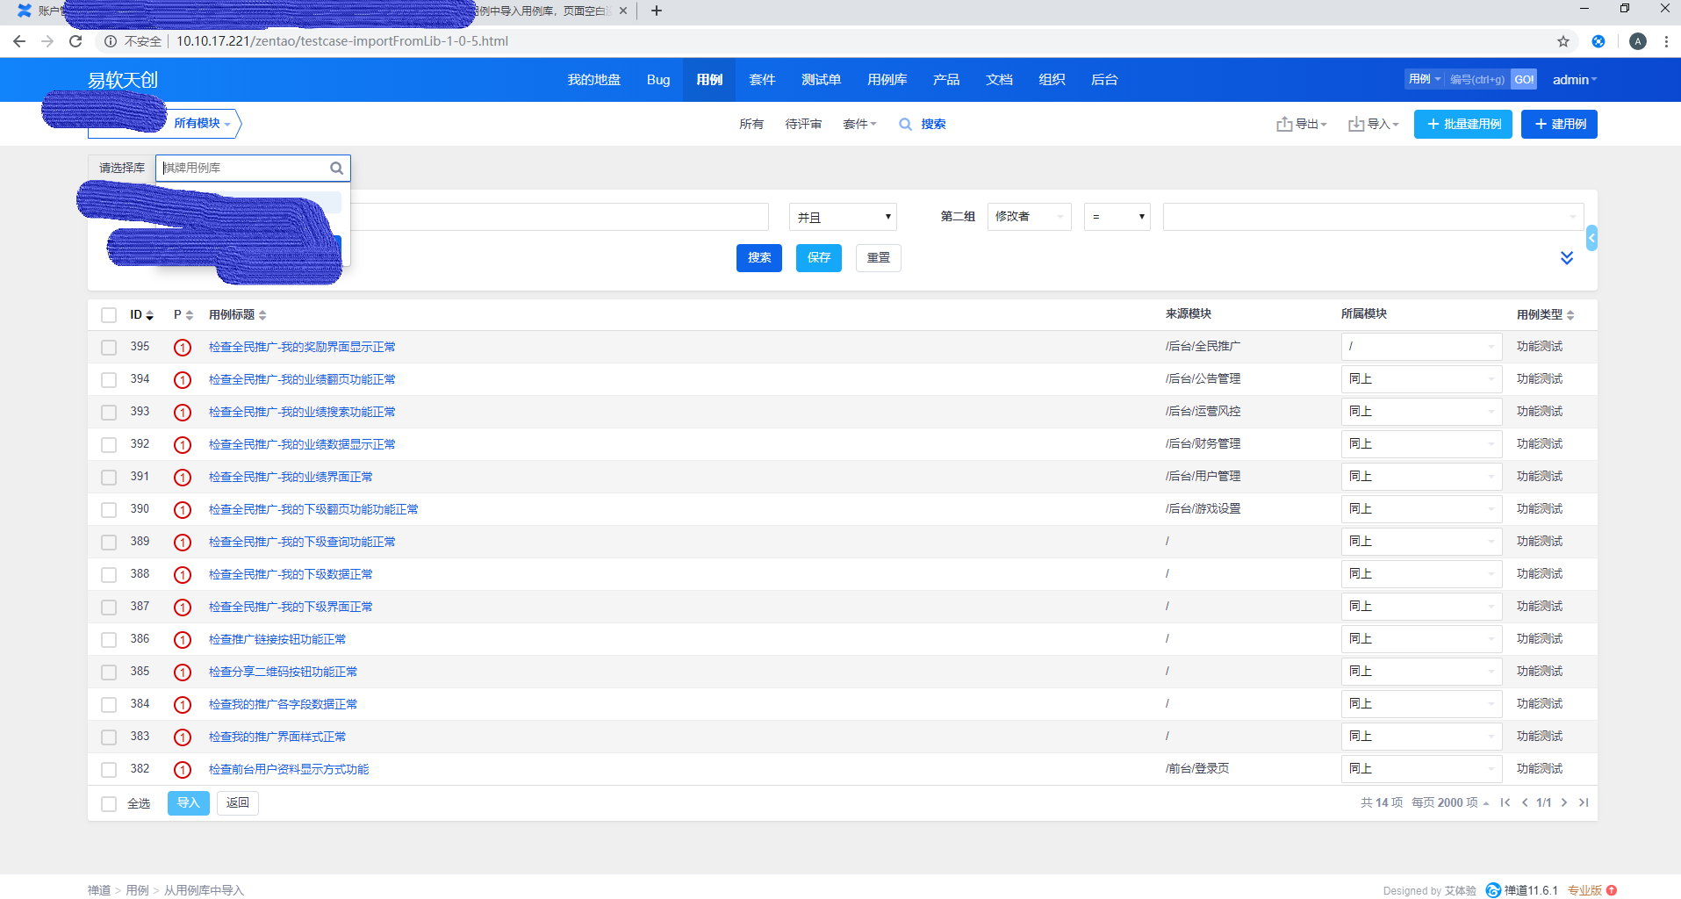The image size is (1681, 899).
Task: Open the 套件 filter dropdown
Action: 859,125
